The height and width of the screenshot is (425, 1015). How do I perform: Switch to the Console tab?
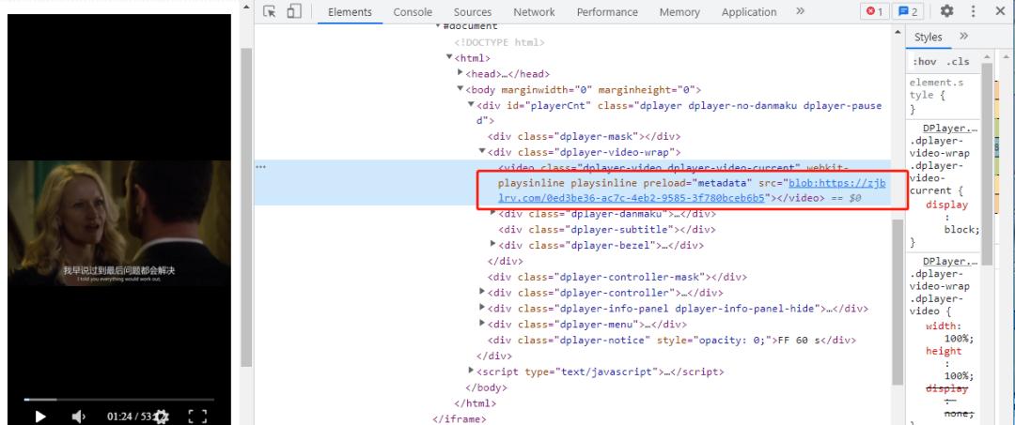(413, 12)
